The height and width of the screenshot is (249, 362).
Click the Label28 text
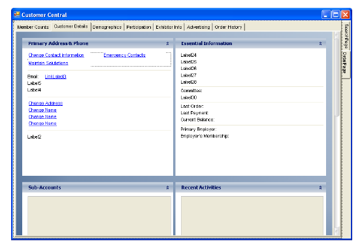(189, 82)
